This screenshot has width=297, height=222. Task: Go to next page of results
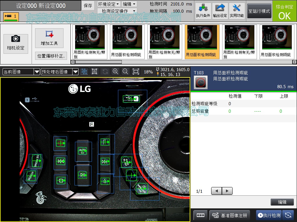227,191
